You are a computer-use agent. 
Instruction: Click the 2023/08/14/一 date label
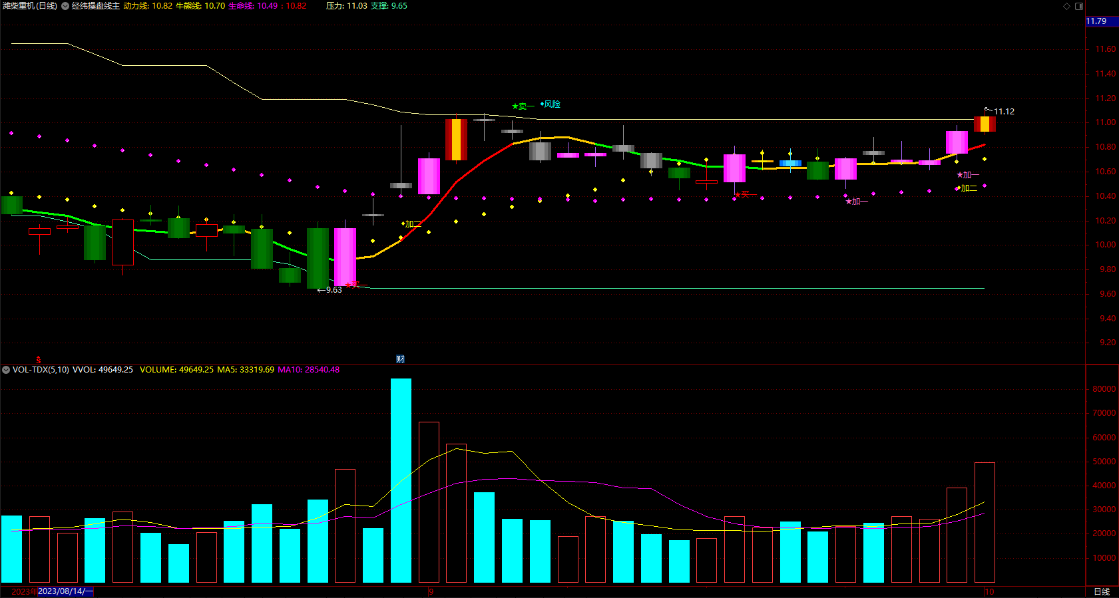[x=66, y=591]
